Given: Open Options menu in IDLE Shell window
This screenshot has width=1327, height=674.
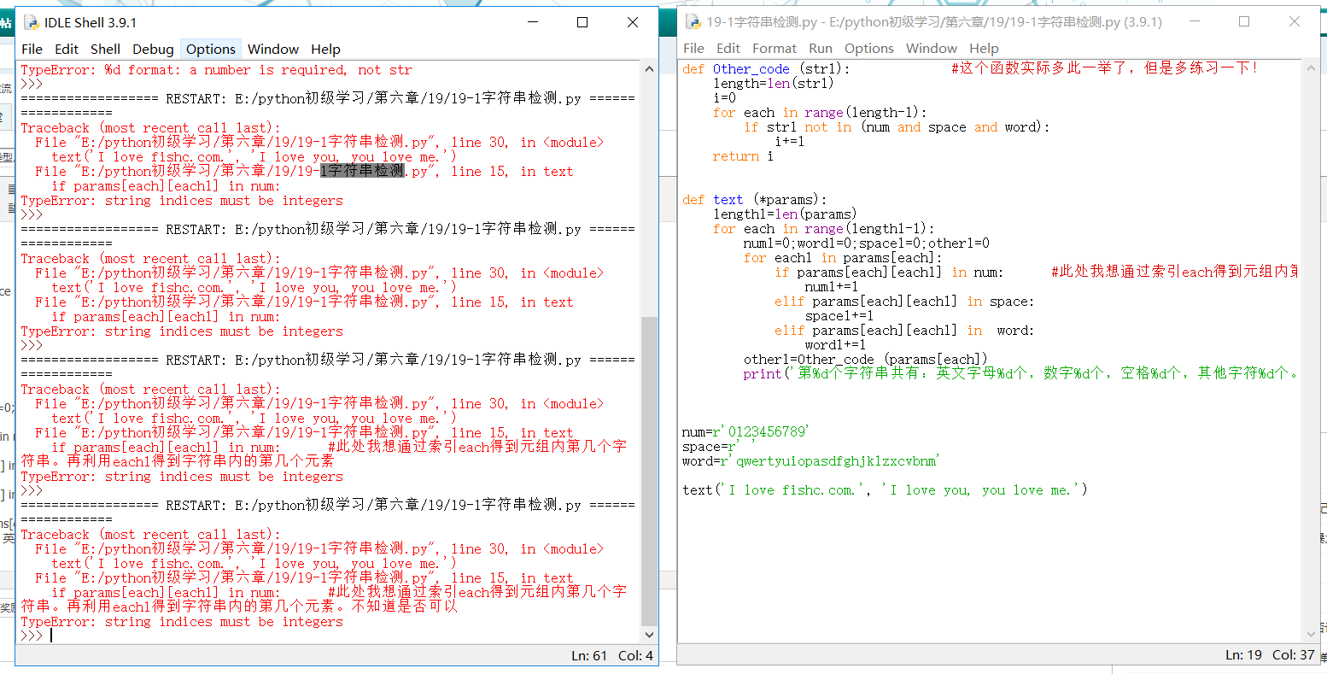Looking at the screenshot, I should click(x=211, y=50).
